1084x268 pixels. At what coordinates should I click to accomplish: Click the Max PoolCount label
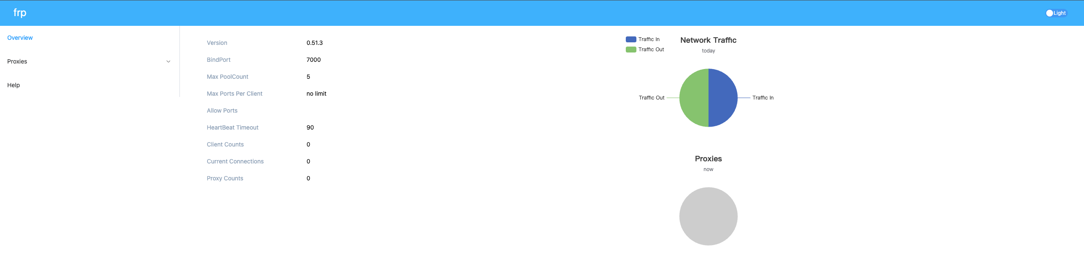point(228,77)
